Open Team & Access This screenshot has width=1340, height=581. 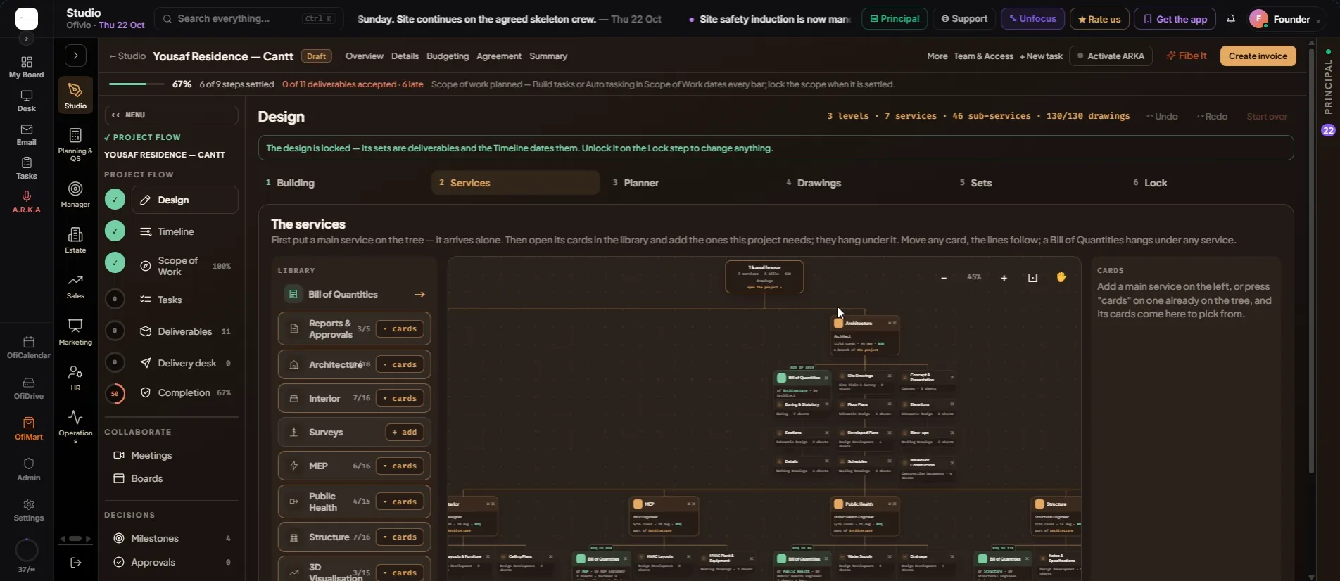click(983, 56)
